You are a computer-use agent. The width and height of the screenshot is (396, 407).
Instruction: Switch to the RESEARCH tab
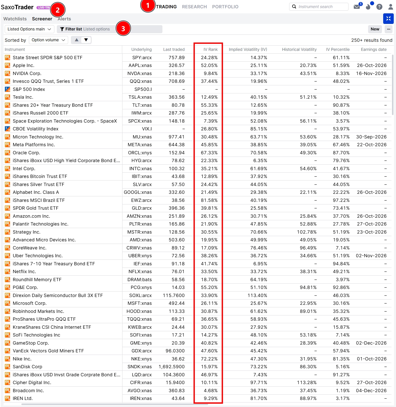point(194,7)
